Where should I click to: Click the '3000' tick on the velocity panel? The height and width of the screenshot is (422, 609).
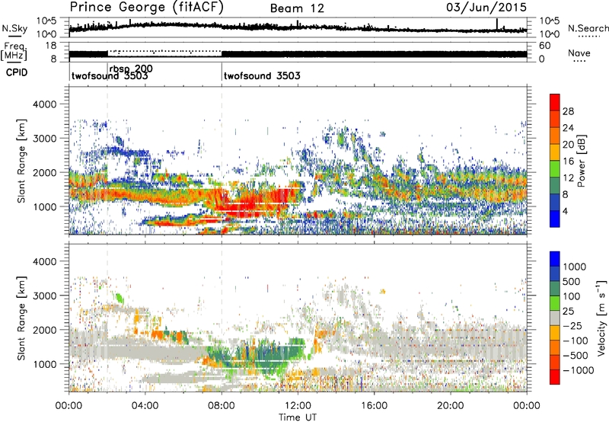(44, 296)
